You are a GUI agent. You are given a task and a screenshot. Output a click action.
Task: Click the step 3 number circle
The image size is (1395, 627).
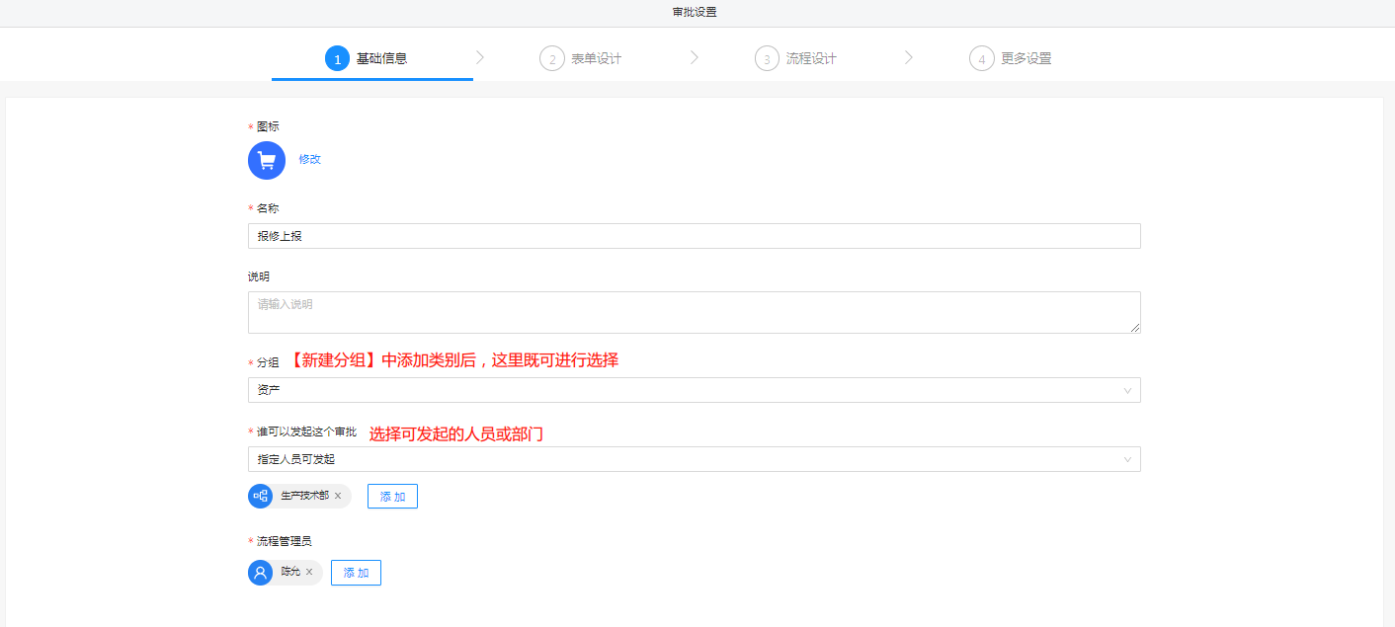766,58
